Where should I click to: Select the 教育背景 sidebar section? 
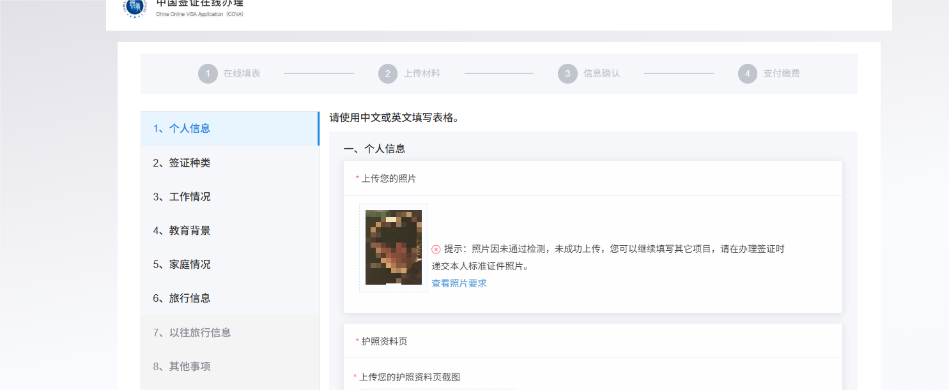point(181,230)
